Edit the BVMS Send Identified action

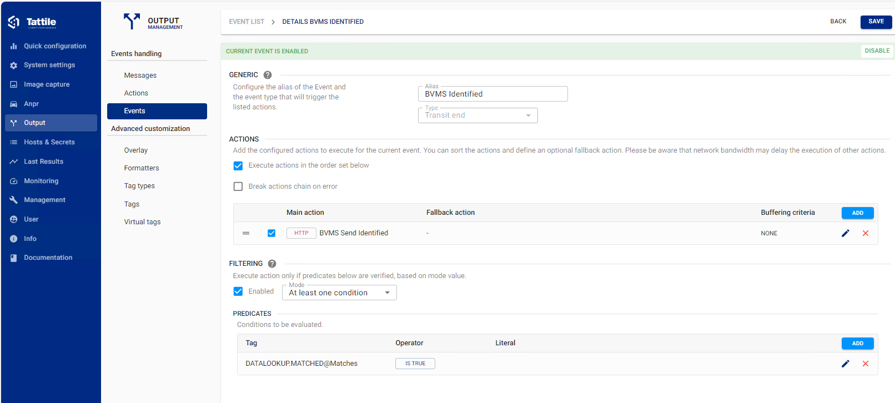coord(846,233)
